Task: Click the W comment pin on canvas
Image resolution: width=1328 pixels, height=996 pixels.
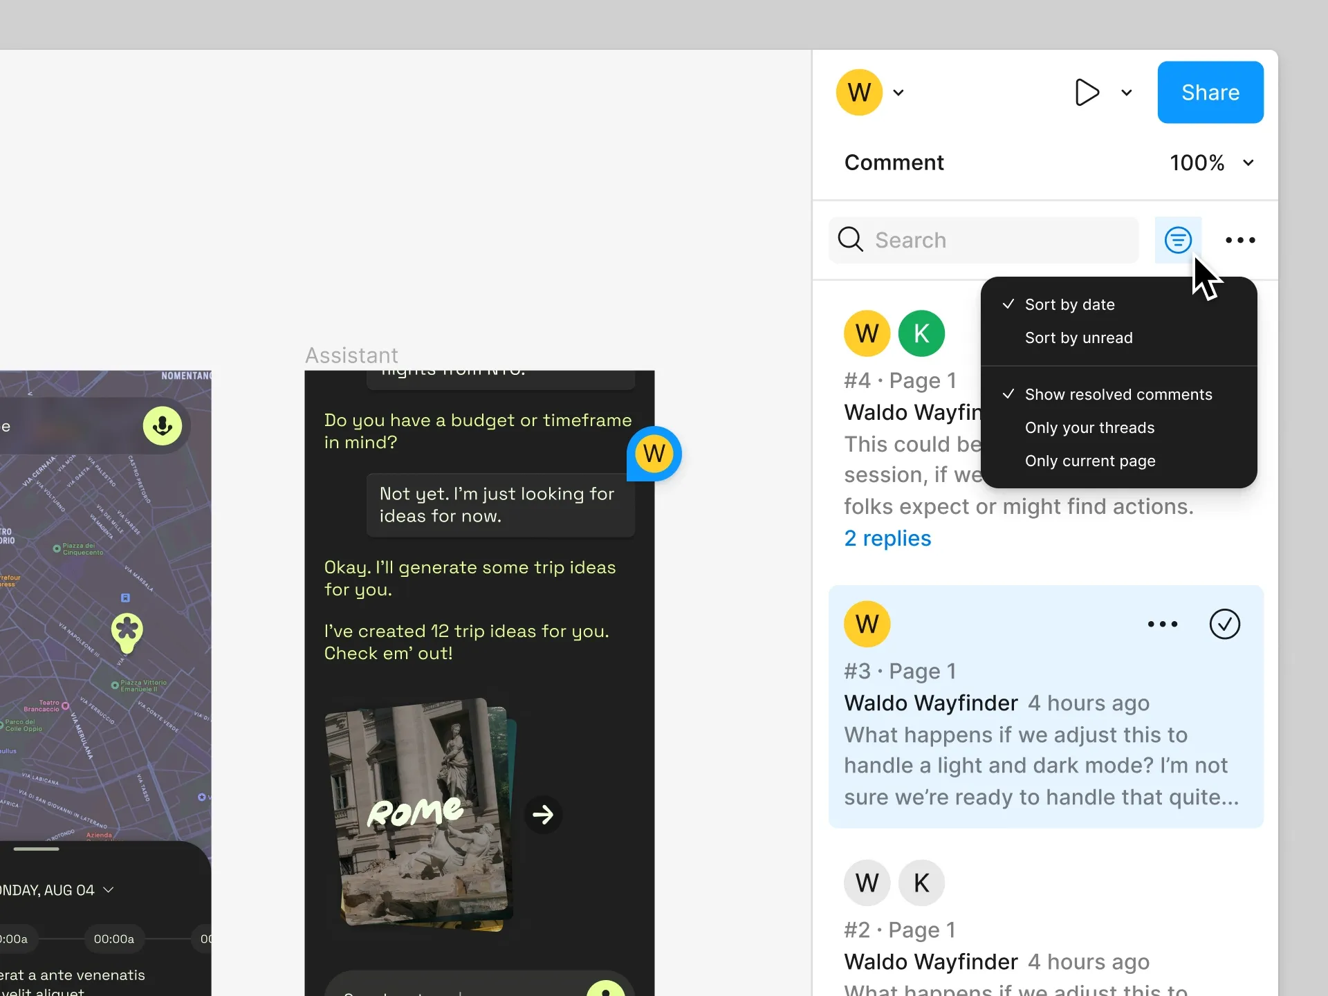Action: click(x=654, y=454)
